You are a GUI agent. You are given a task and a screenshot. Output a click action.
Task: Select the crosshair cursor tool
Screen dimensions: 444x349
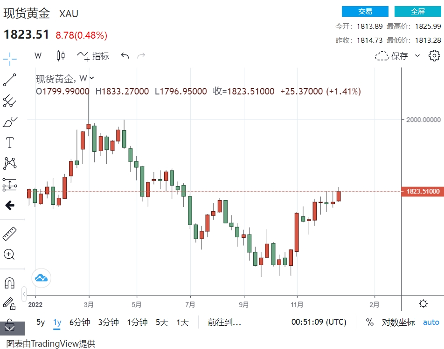click(x=10, y=59)
